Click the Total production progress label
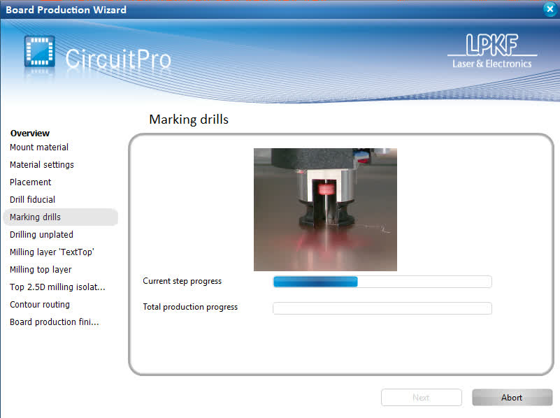This screenshot has height=418, width=560. tap(190, 307)
